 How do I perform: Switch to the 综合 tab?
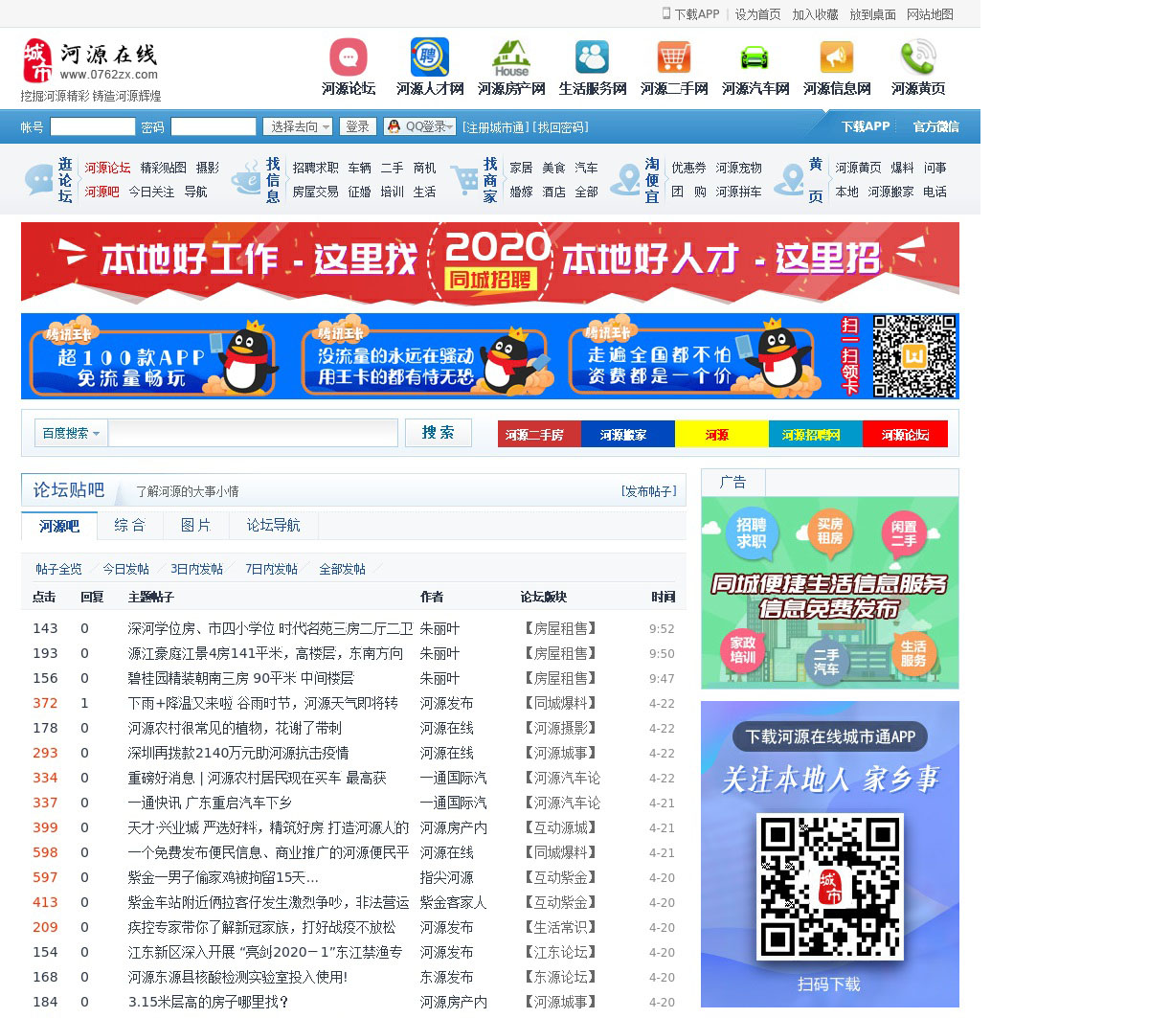(x=129, y=525)
